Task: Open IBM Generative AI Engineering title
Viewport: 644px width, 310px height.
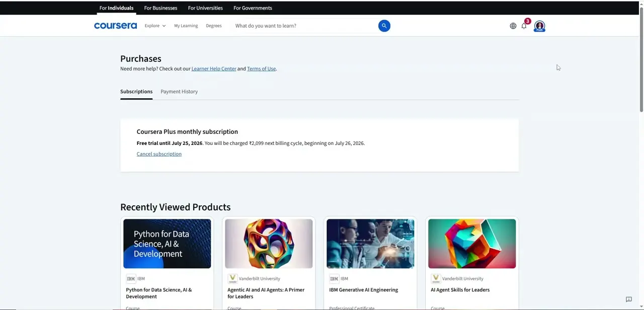Action: (x=363, y=290)
